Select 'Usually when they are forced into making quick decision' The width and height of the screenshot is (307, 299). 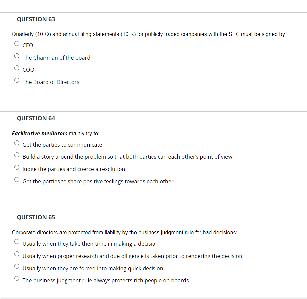pyautogui.click(x=17, y=266)
